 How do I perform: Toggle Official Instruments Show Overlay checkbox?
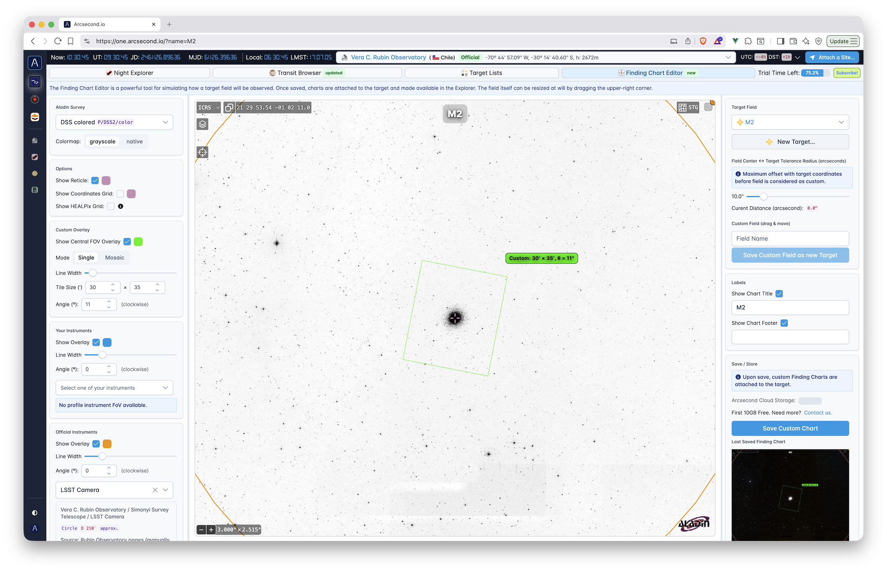96,444
